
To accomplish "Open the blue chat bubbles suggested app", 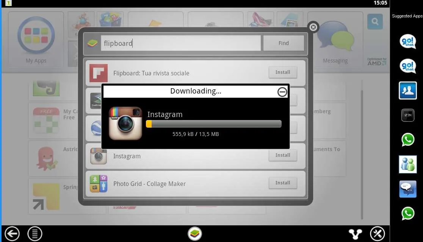I will (x=407, y=189).
